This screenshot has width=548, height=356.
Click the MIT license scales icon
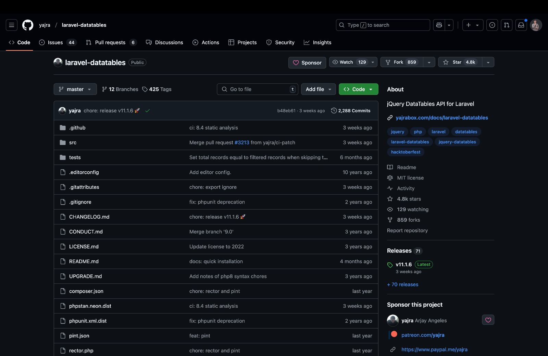click(390, 178)
